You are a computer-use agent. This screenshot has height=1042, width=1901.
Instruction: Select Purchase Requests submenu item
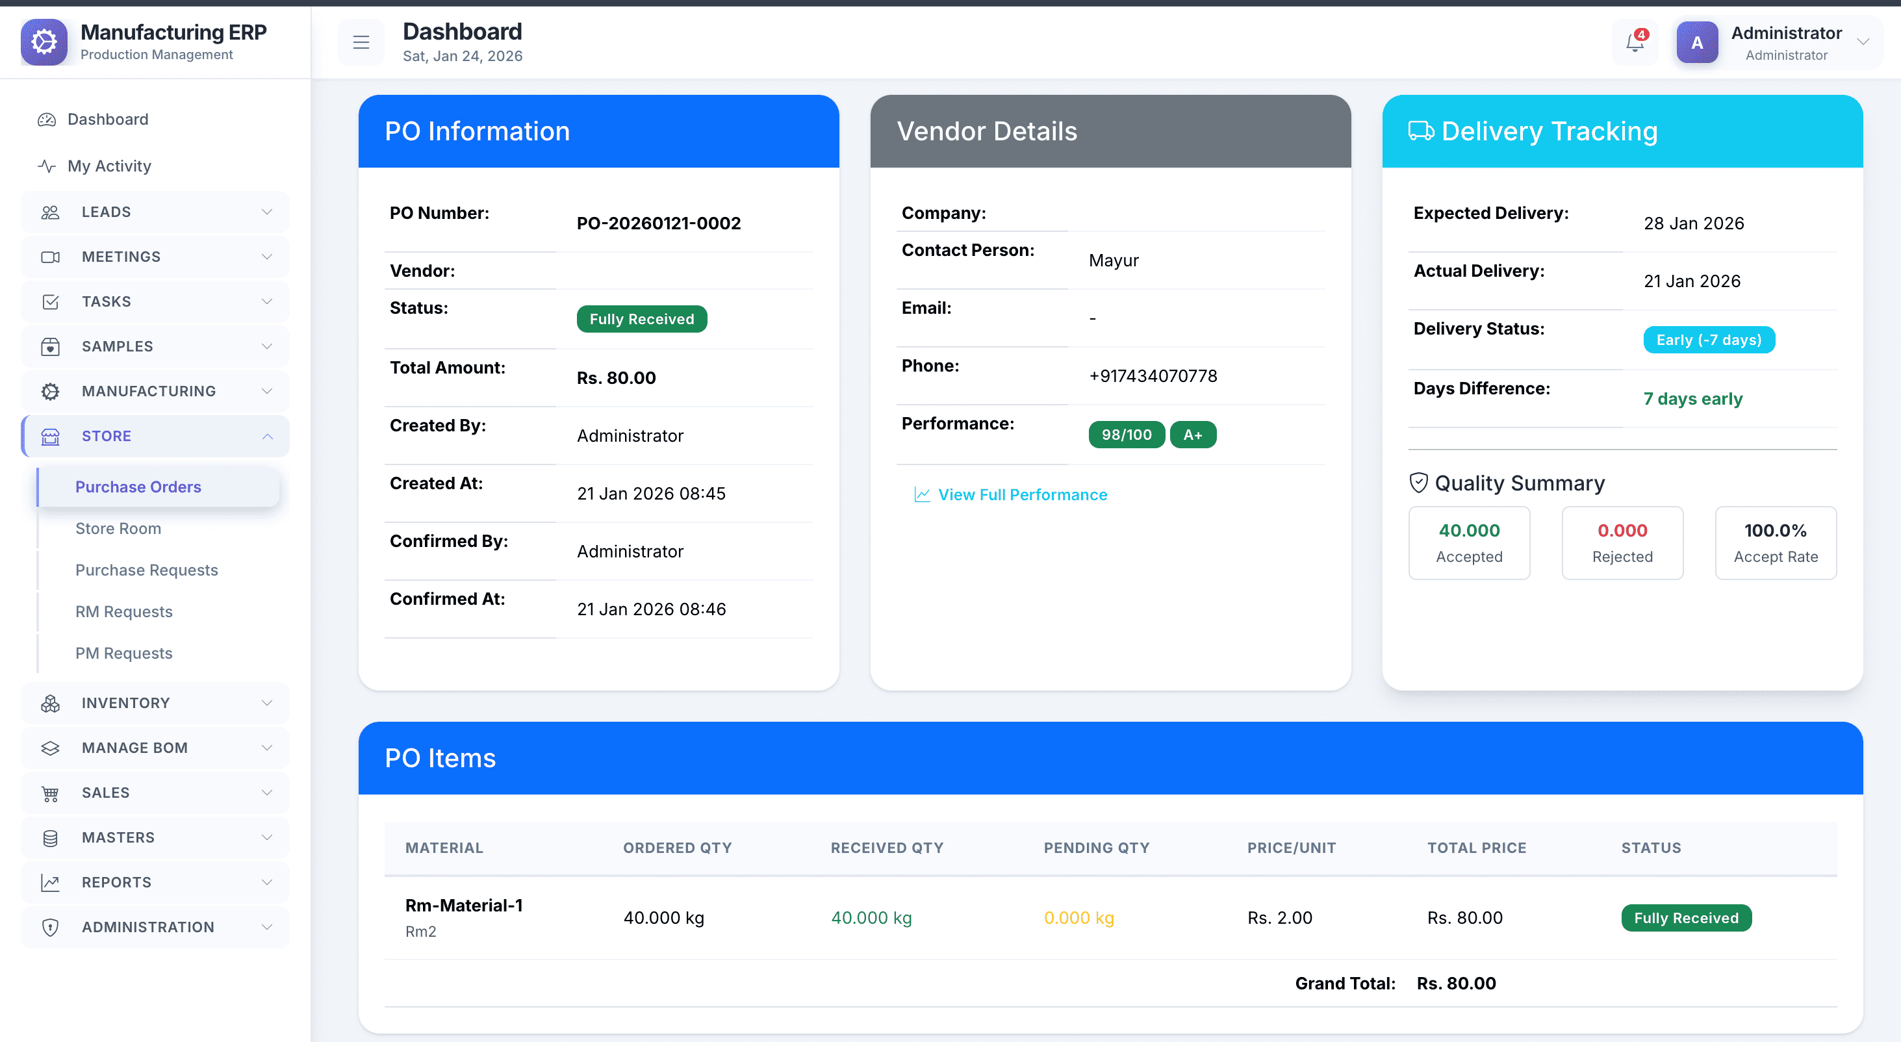tap(146, 570)
